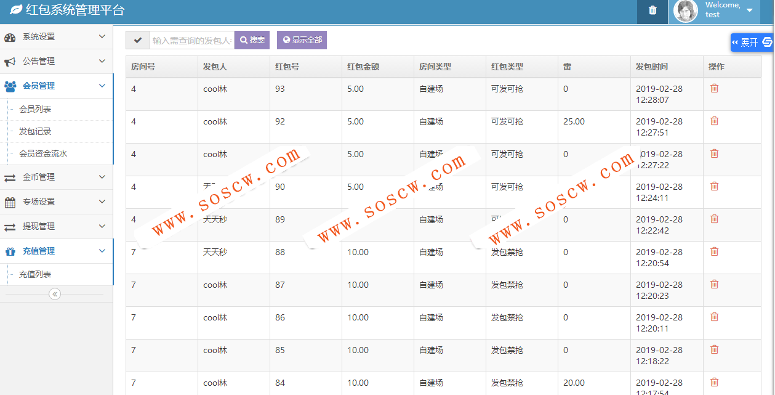Click the 红包系统管理平台 title
Image resolution: width=775 pixels, height=395 pixels.
[x=75, y=10]
